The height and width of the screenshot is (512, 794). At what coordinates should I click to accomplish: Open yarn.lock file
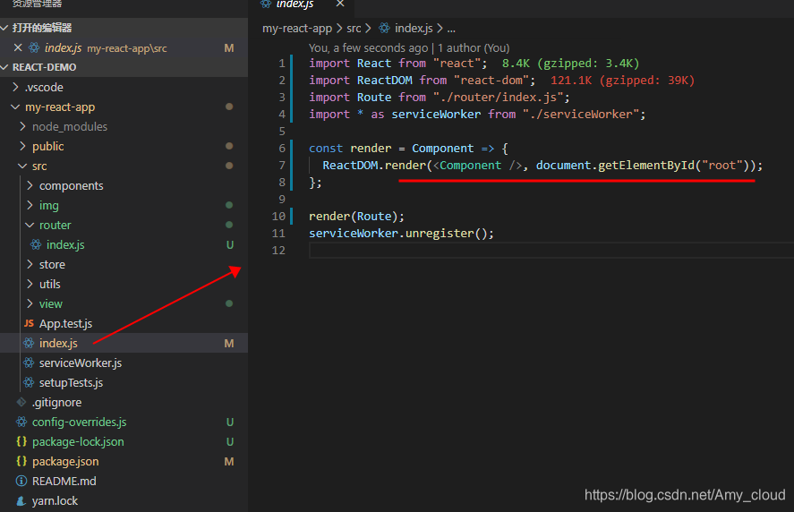[55, 501]
